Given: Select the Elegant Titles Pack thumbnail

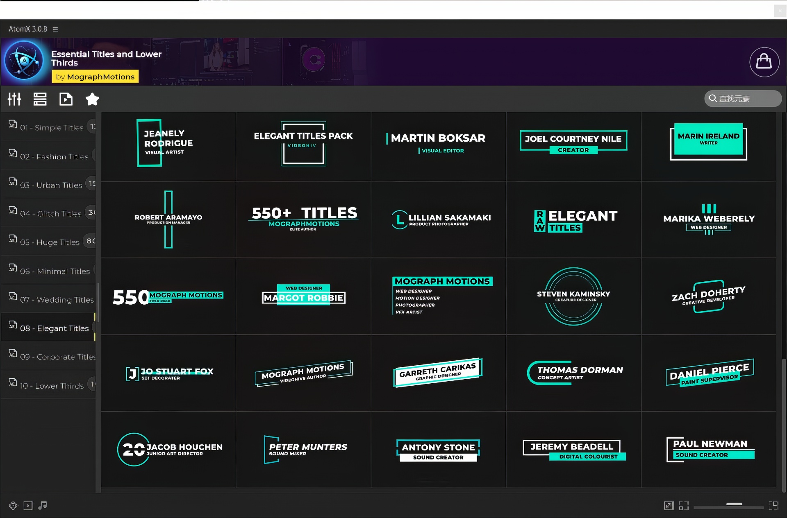Looking at the screenshot, I should coord(303,147).
